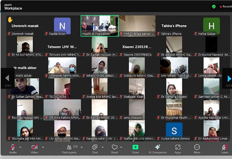Open the More options menu
Viewport: 232px width, 159px height.
[197, 147]
